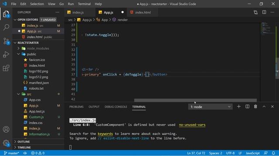Click the feedback icon in status bar
The height and width of the screenshot is (156, 279).
point(265,153)
